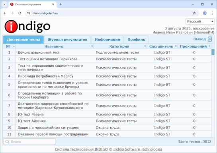Select IQ-тест Айзенка
The image size is (217, 153).
click(107, 121)
